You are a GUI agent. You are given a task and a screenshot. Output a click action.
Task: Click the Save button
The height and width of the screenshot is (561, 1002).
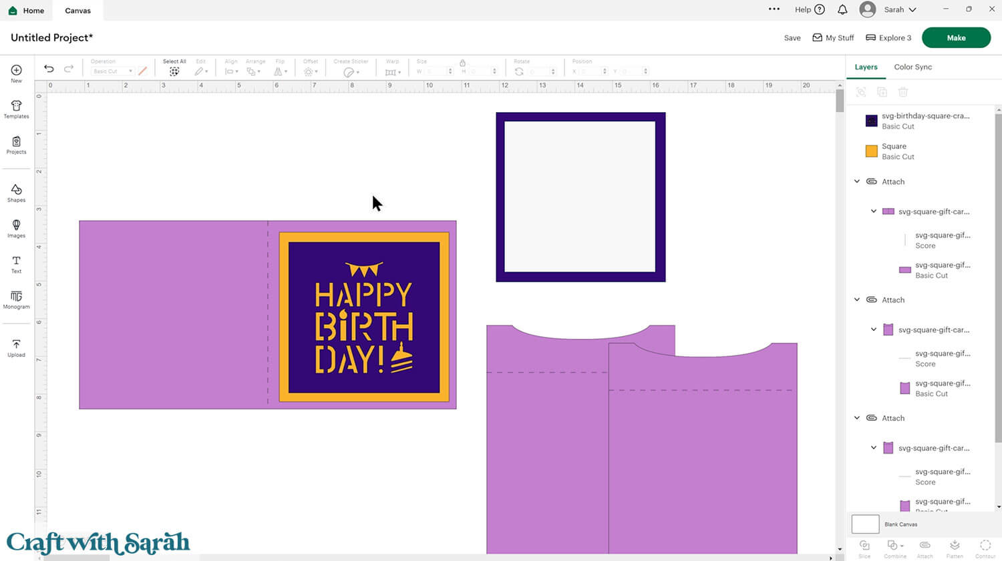(792, 38)
